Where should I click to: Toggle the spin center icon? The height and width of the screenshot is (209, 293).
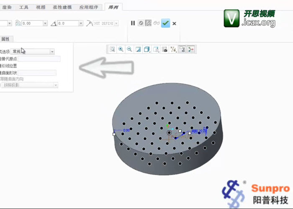click(191, 49)
